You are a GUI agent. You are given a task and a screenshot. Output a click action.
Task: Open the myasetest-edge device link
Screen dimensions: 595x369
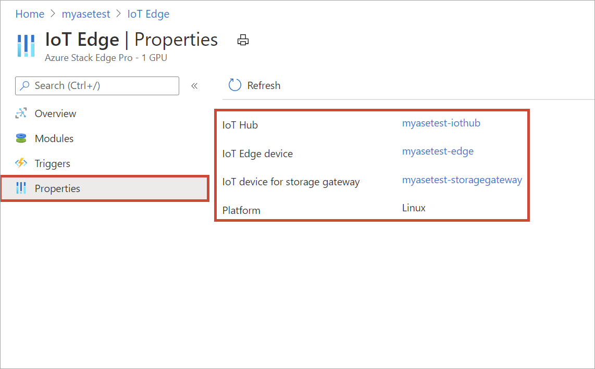tap(438, 151)
